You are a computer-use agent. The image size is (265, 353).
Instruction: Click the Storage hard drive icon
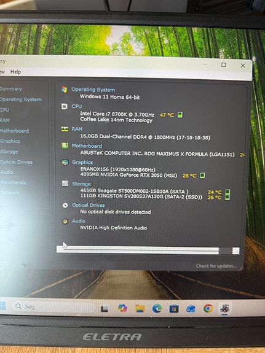coord(65,184)
